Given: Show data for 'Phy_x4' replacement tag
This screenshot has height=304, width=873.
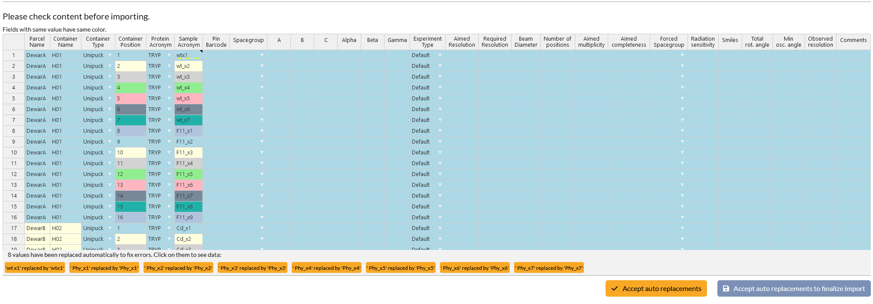Looking at the screenshot, I should click(x=327, y=268).
